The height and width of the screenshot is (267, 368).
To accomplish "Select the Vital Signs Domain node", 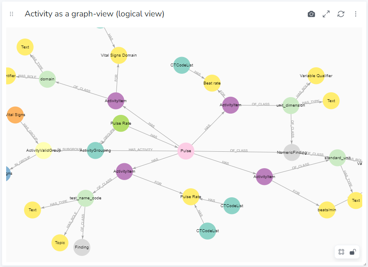I will 119,55.
